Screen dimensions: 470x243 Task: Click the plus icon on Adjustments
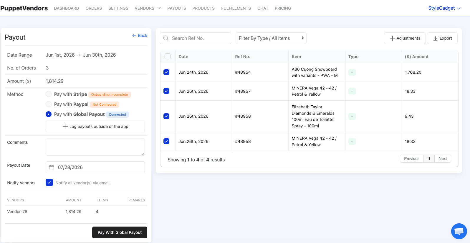point(392,38)
